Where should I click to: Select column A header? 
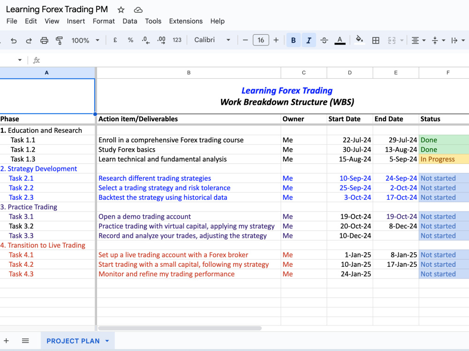(46, 73)
